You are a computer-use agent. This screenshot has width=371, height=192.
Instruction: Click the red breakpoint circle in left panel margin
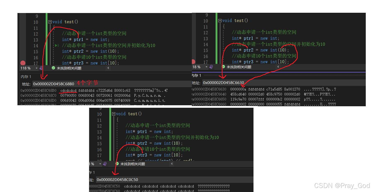tap(23, 63)
